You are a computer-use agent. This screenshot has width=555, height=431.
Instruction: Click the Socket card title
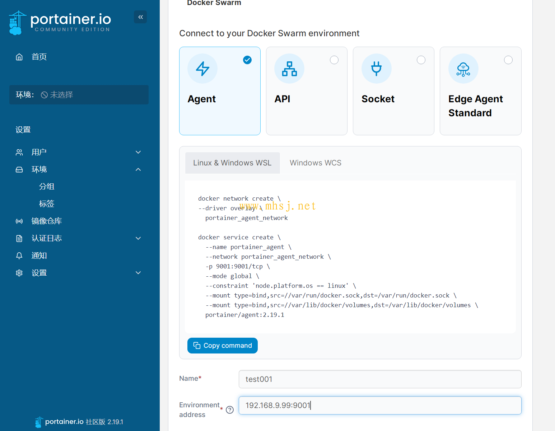tap(378, 99)
